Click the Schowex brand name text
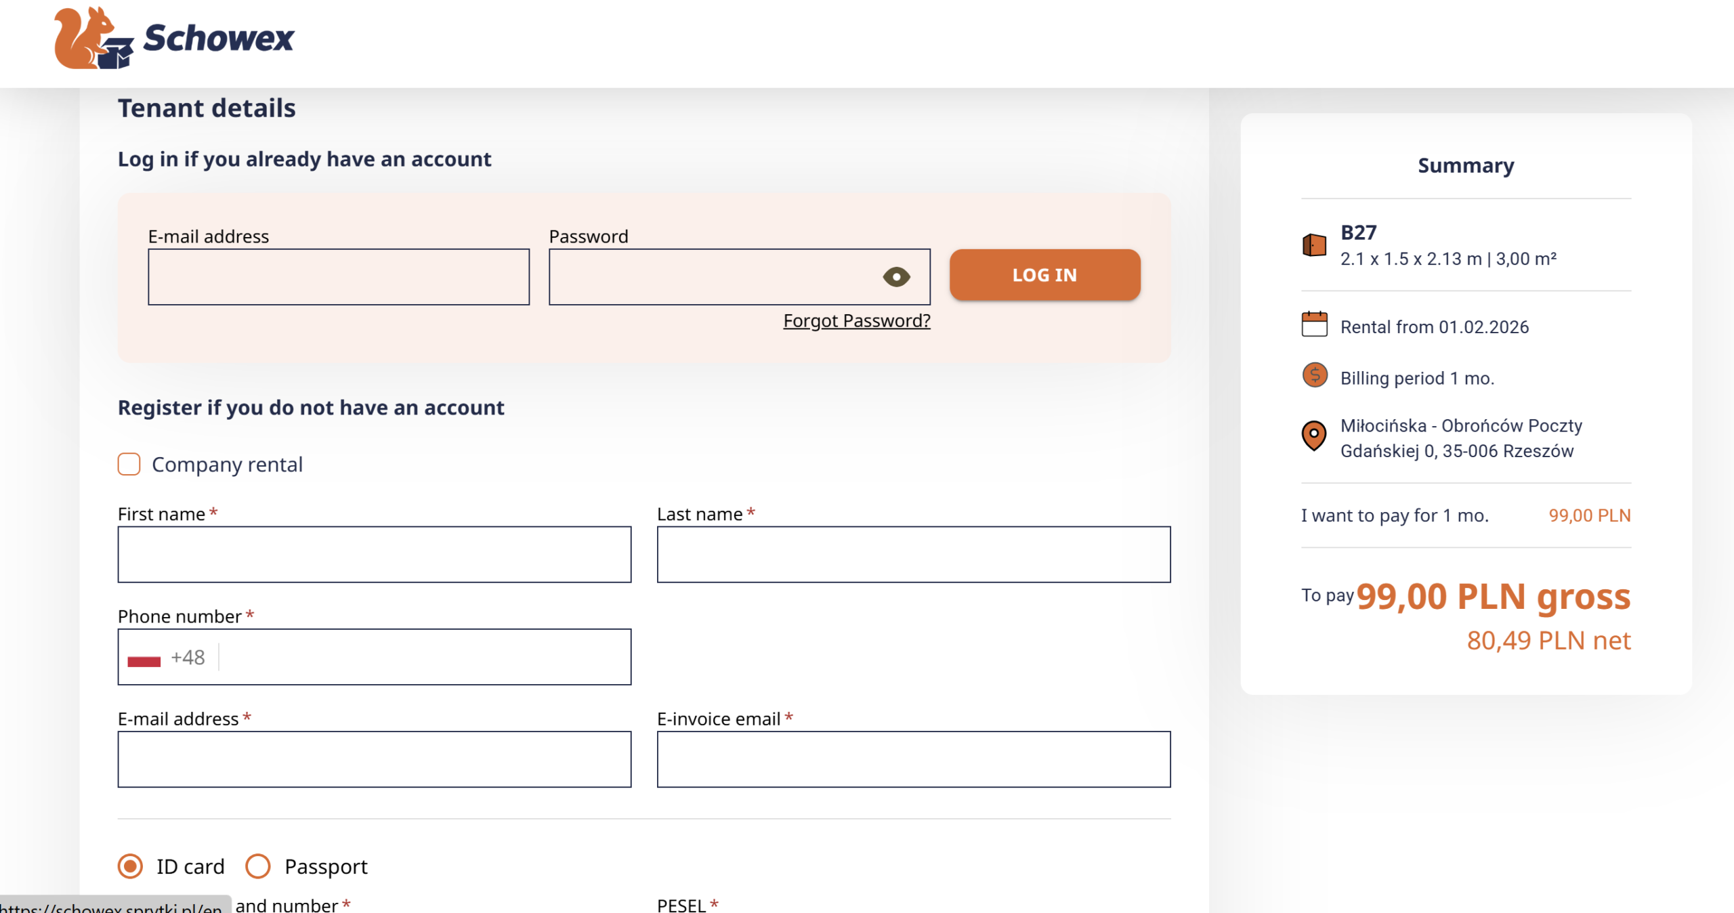Image resolution: width=1734 pixels, height=913 pixels. coord(219,38)
